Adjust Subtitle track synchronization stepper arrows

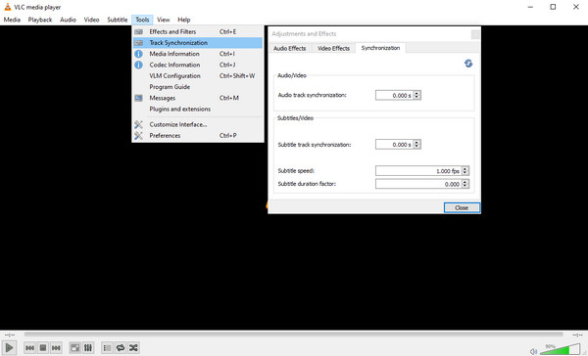coord(416,145)
